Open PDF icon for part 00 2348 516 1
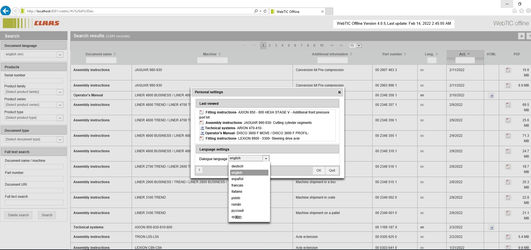The image size is (531, 250). (508, 167)
